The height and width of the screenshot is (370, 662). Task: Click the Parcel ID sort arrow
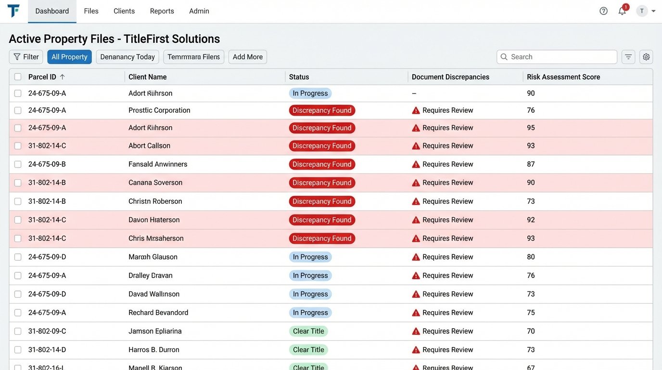point(63,77)
